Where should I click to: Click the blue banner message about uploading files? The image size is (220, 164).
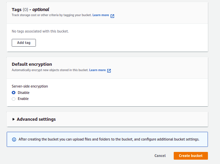(109, 139)
